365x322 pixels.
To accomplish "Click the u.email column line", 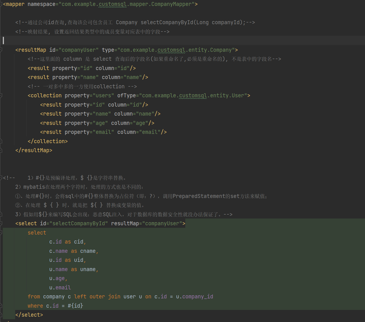I will pyautogui.click(x=60, y=288).
